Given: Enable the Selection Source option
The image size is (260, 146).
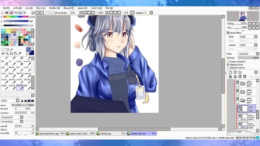Looking at the screenshot, I should (228, 68).
